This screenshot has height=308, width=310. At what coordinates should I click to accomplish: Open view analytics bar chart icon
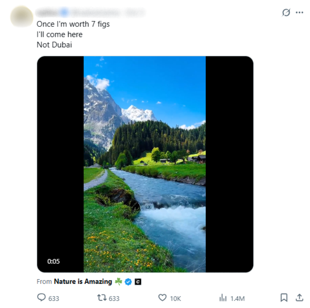pyautogui.click(x=223, y=298)
